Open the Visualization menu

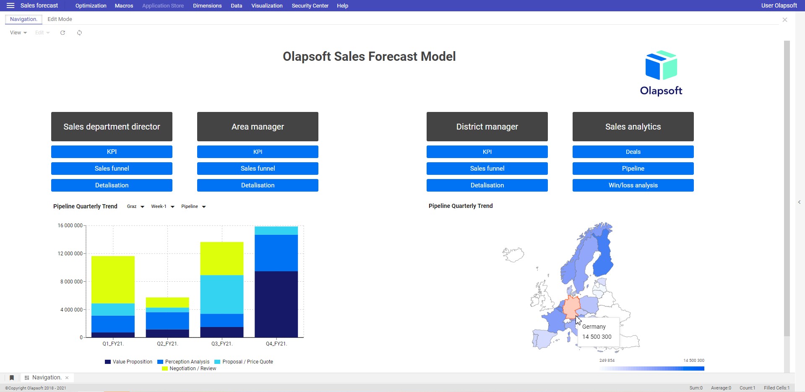(267, 5)
